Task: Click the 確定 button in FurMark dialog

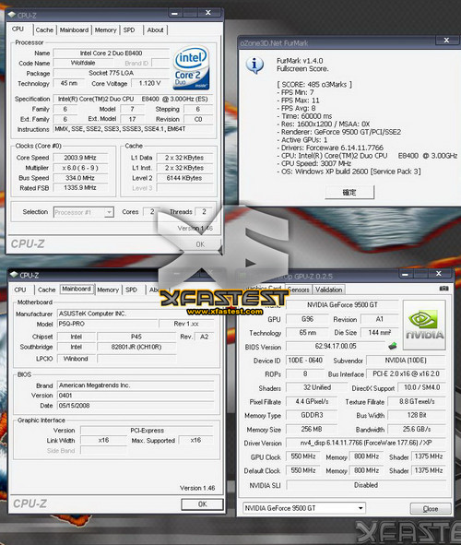Action: click(x=349, y=192)
